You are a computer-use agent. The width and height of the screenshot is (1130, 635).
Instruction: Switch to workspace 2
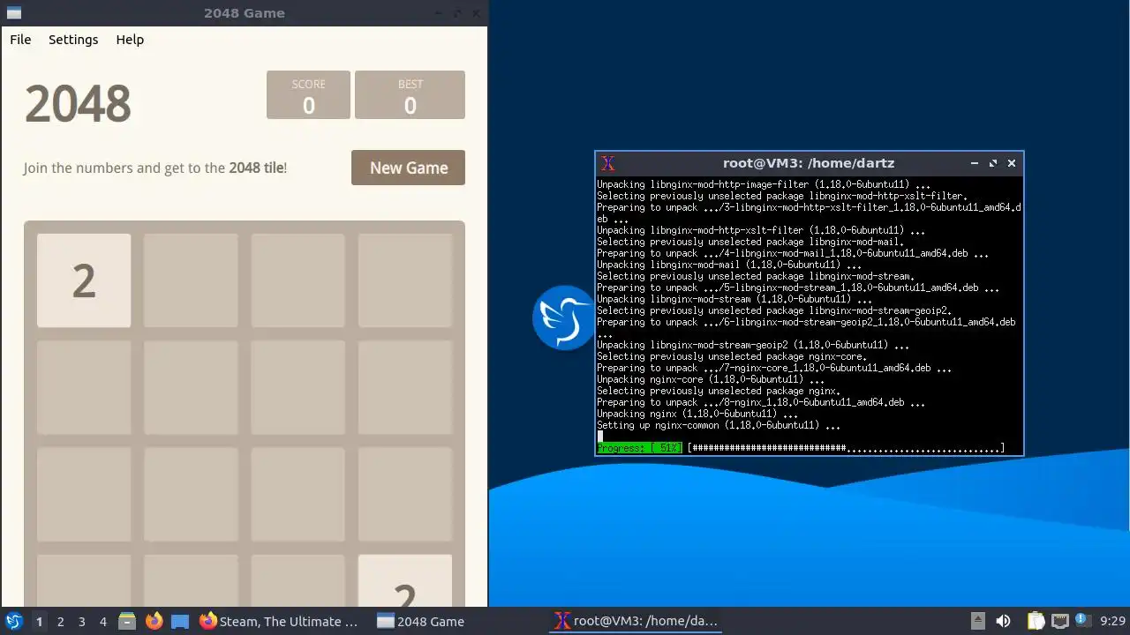click(x=60, y=621)
